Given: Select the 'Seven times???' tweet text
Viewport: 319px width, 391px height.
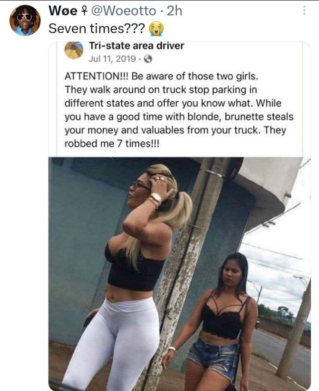Looking at the screenshot, I should click(x=97, y=29).
